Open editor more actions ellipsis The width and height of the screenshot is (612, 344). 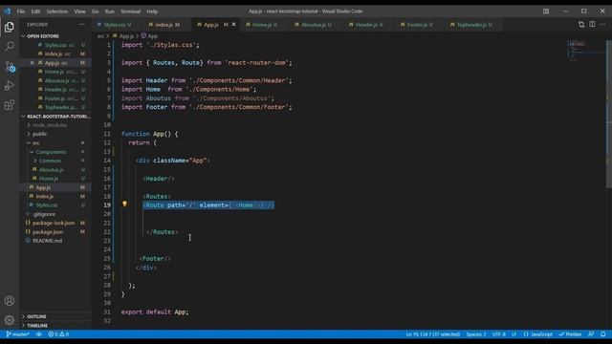[602, 24]
